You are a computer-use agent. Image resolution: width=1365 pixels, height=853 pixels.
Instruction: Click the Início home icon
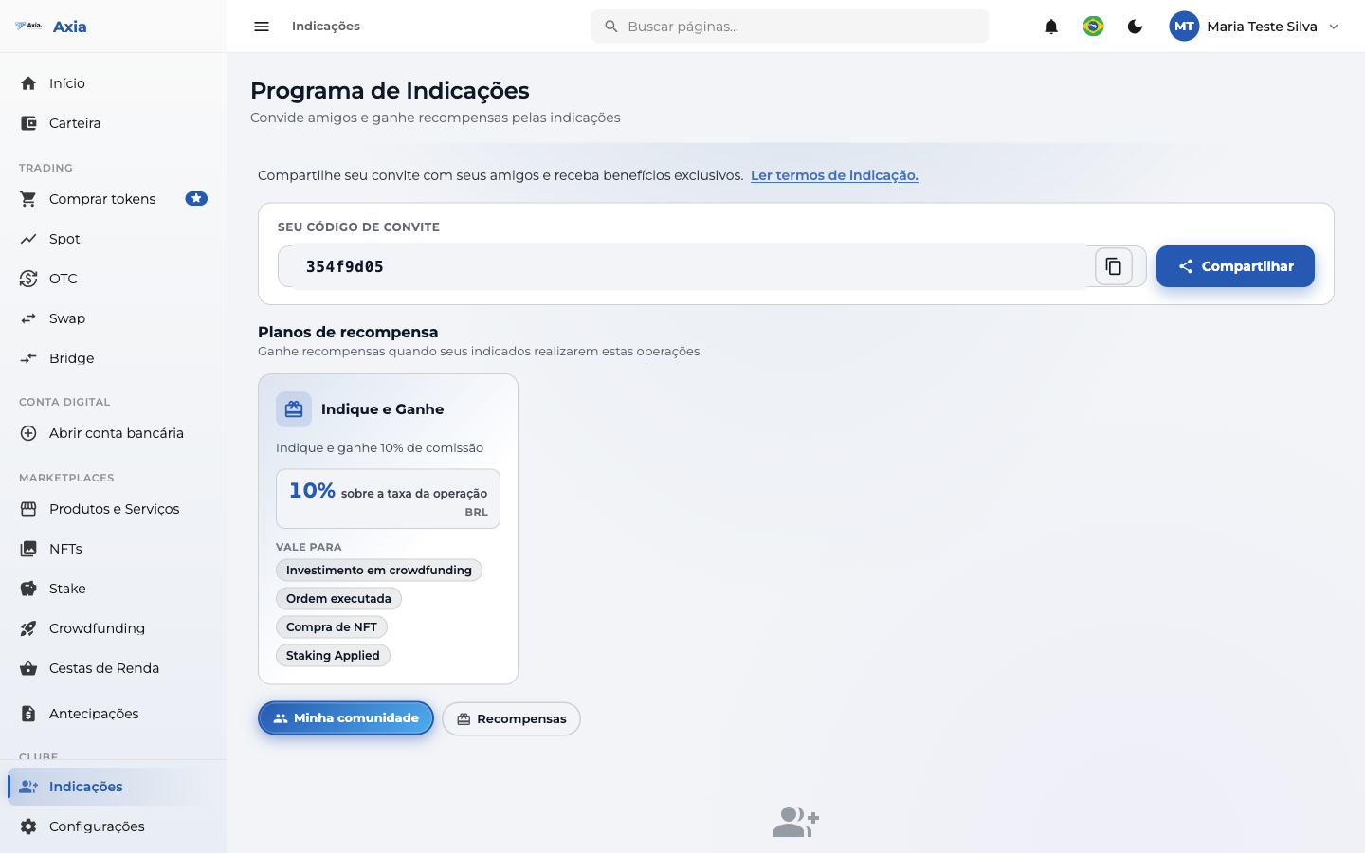(28, 83)
